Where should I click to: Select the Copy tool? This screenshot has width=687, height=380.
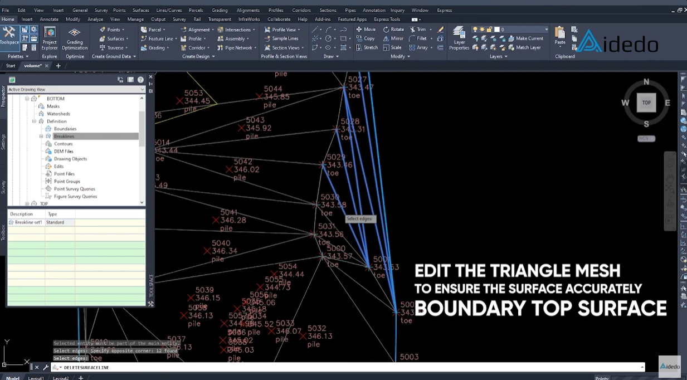coord(365,38)
